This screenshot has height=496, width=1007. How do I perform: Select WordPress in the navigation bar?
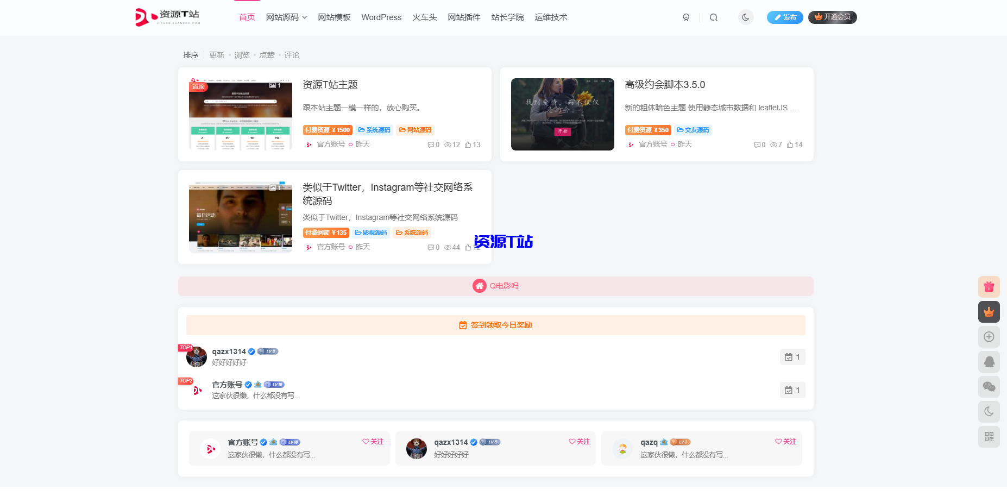(381, 17)
